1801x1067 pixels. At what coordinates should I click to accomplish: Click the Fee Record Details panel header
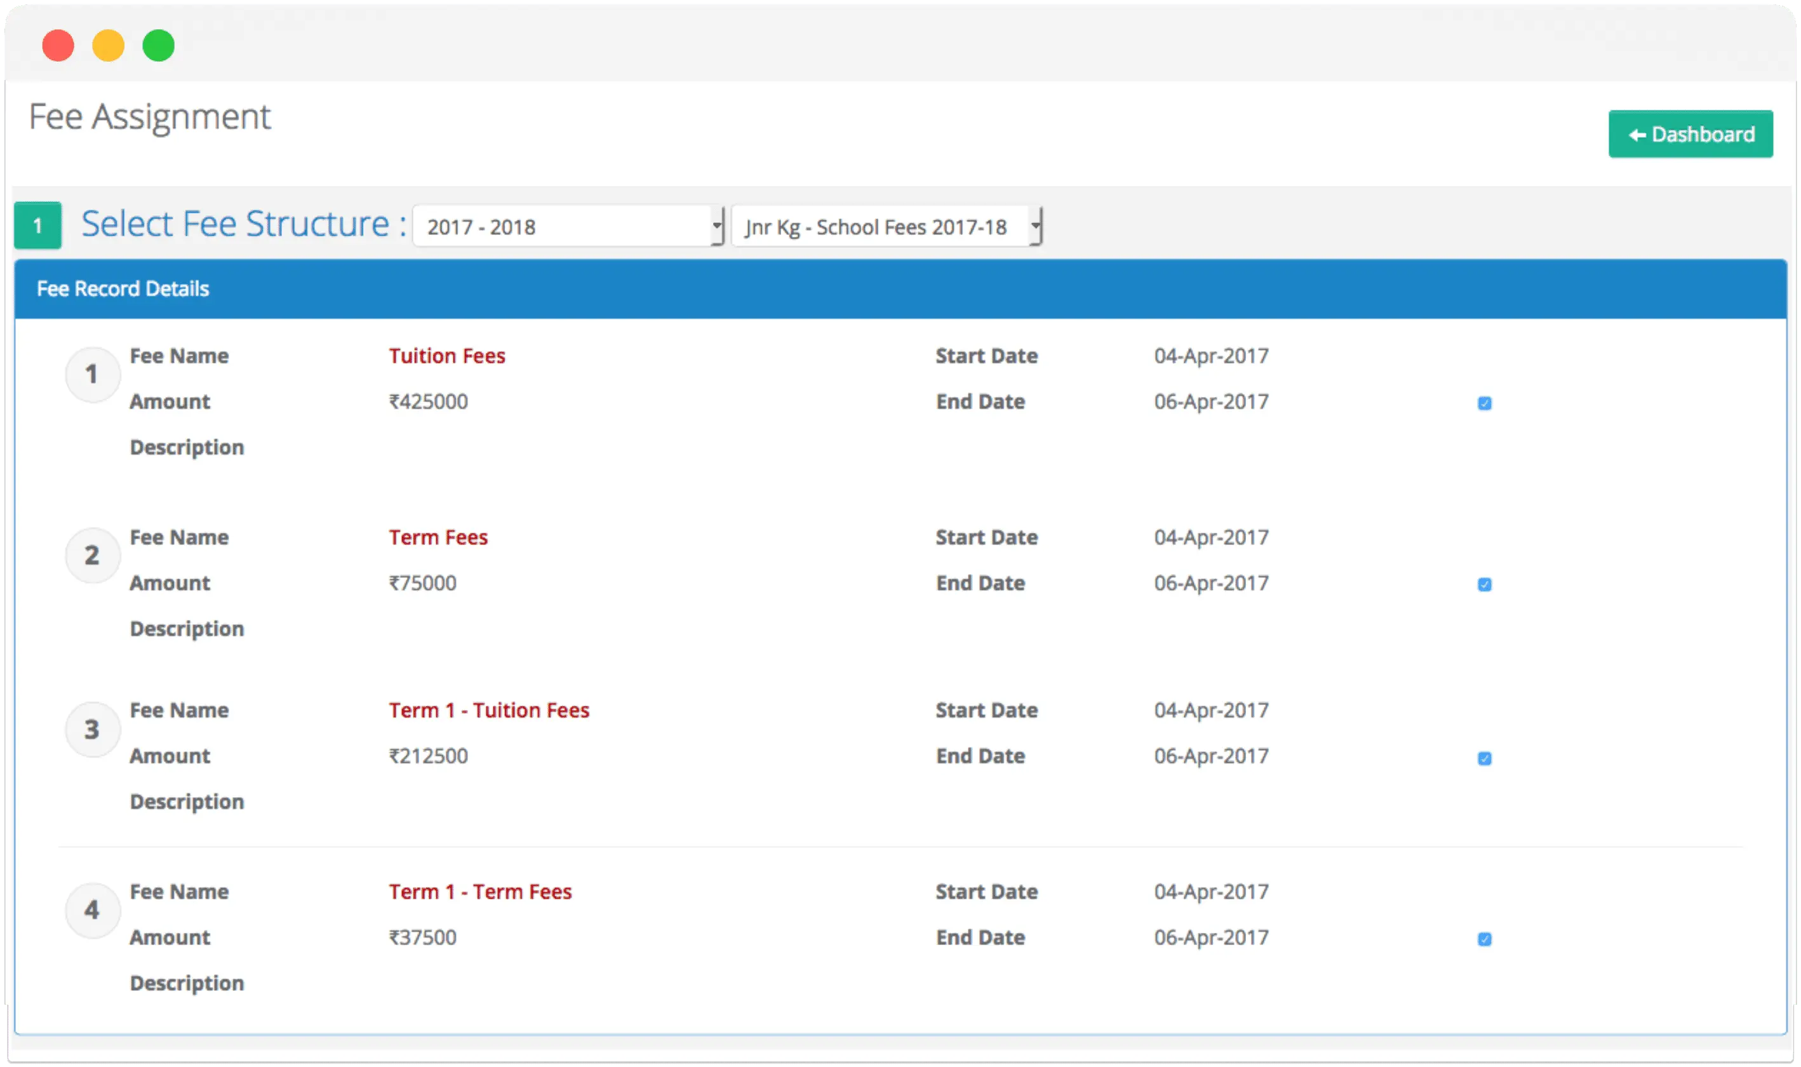(900, 288)
